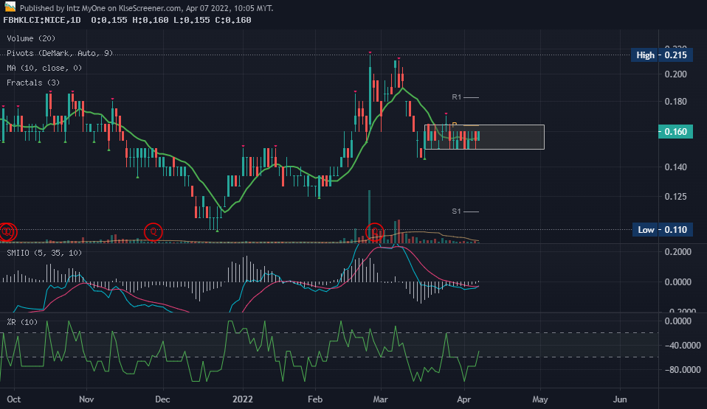Viewport: 707px width, 409px height.
Task: Click the Fractals (3) indicator label
Action: pos(32,83)
